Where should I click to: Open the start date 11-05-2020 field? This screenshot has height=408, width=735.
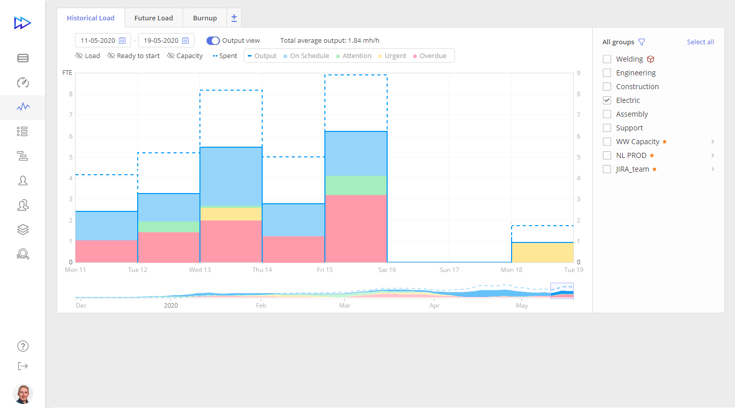coord(103,41)
